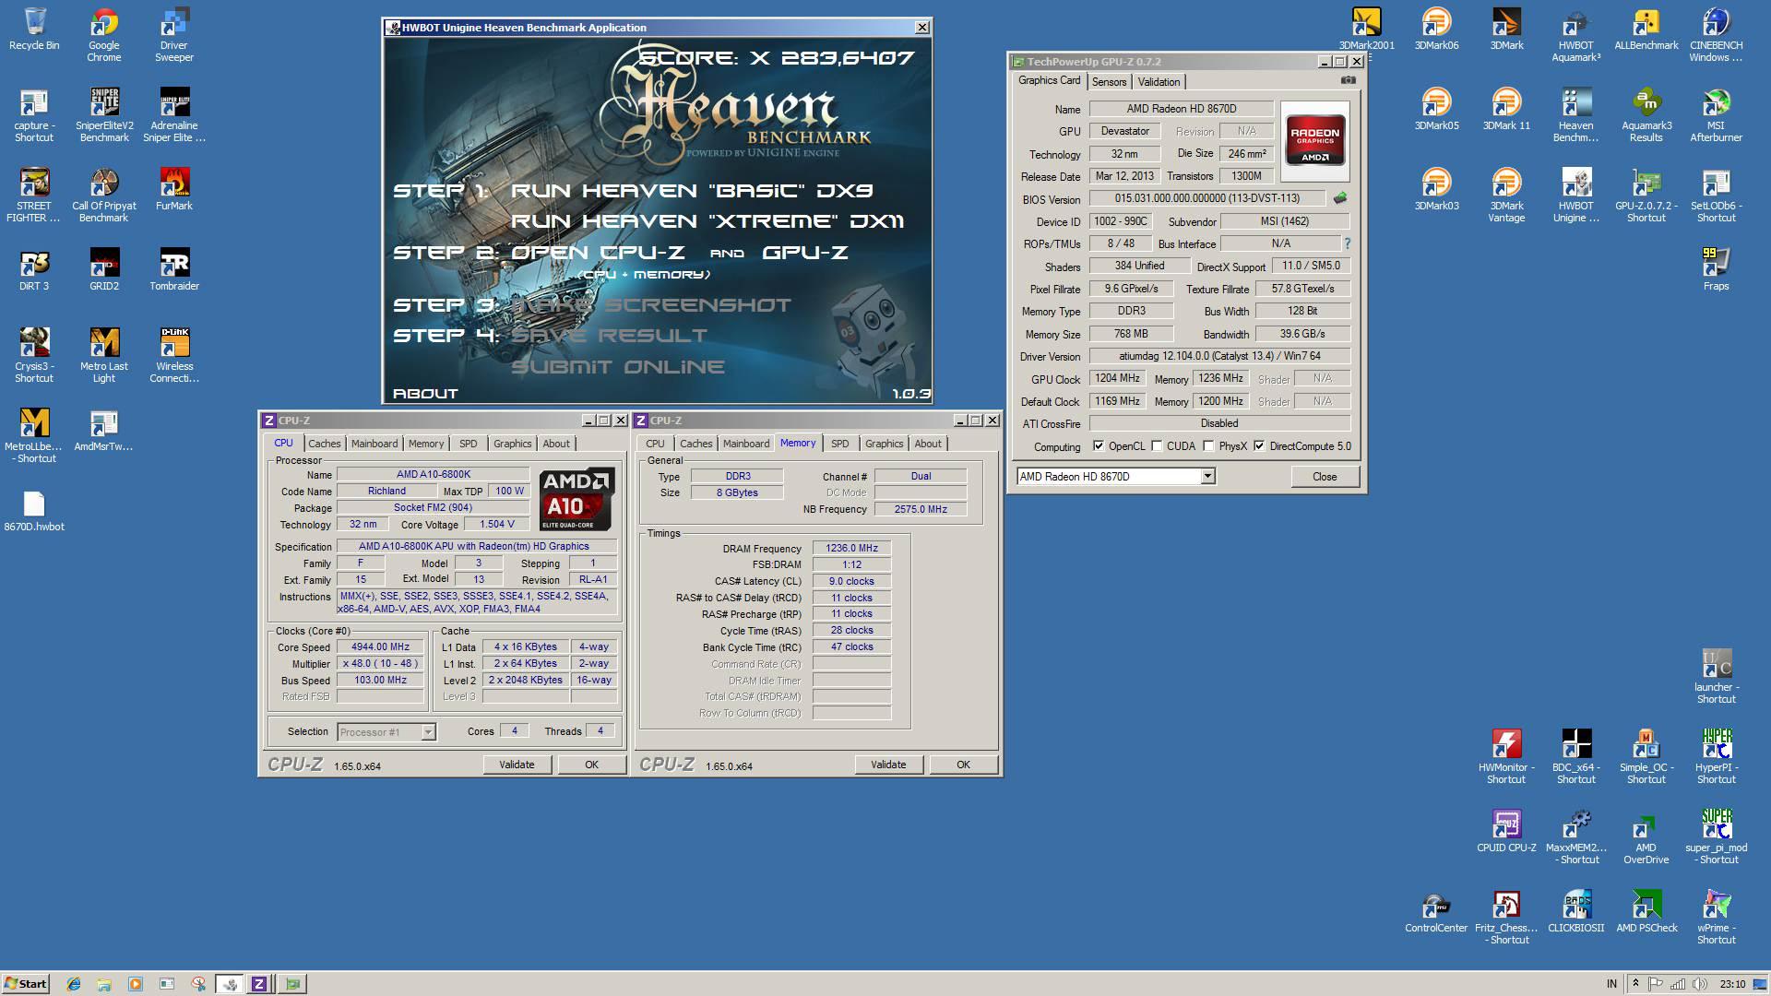
Task: Select the GRID2 desktop icon
Action: (104, 269)
